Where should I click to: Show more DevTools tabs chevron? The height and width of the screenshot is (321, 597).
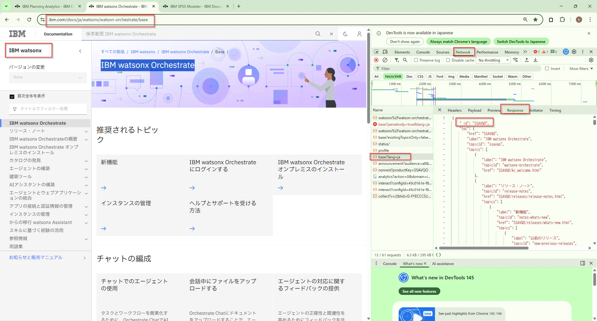pyautogui.click(x=525, y=52)
